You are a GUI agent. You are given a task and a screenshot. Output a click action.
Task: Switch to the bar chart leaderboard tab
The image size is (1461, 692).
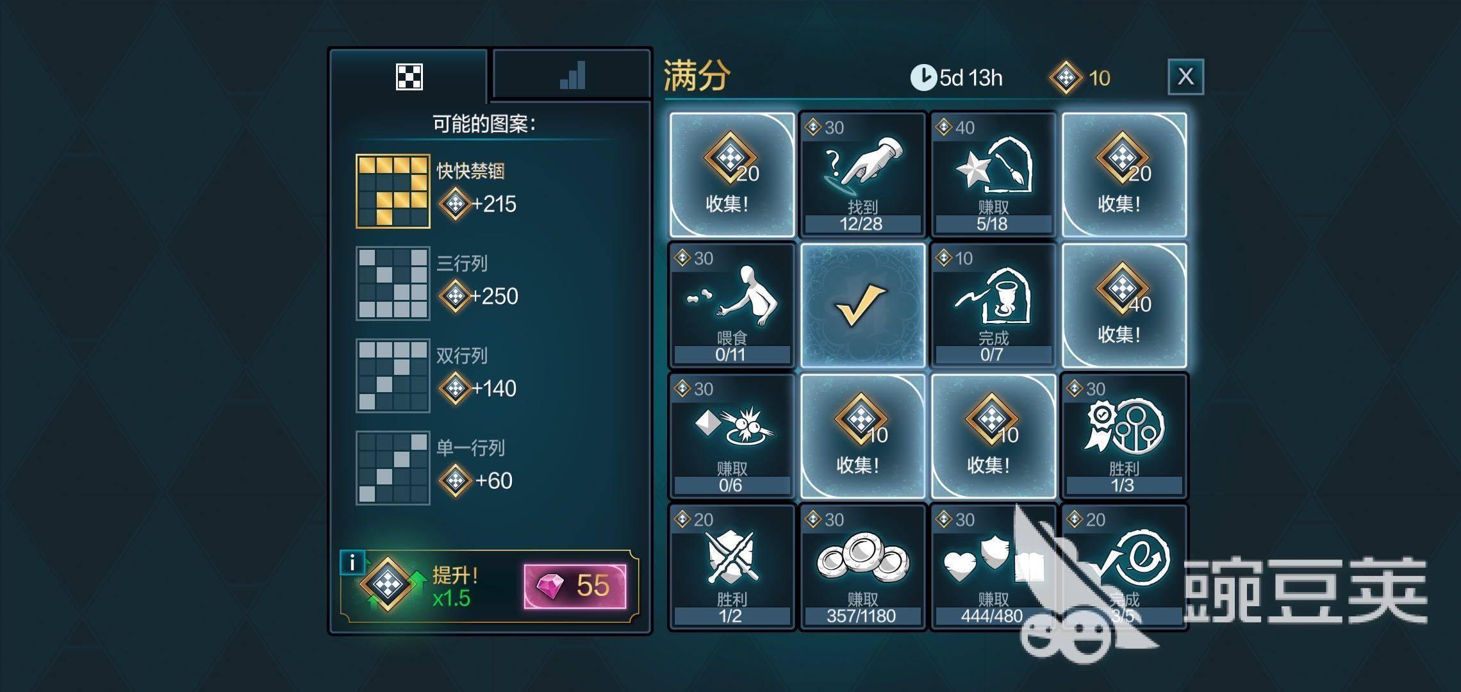point(572,76)
